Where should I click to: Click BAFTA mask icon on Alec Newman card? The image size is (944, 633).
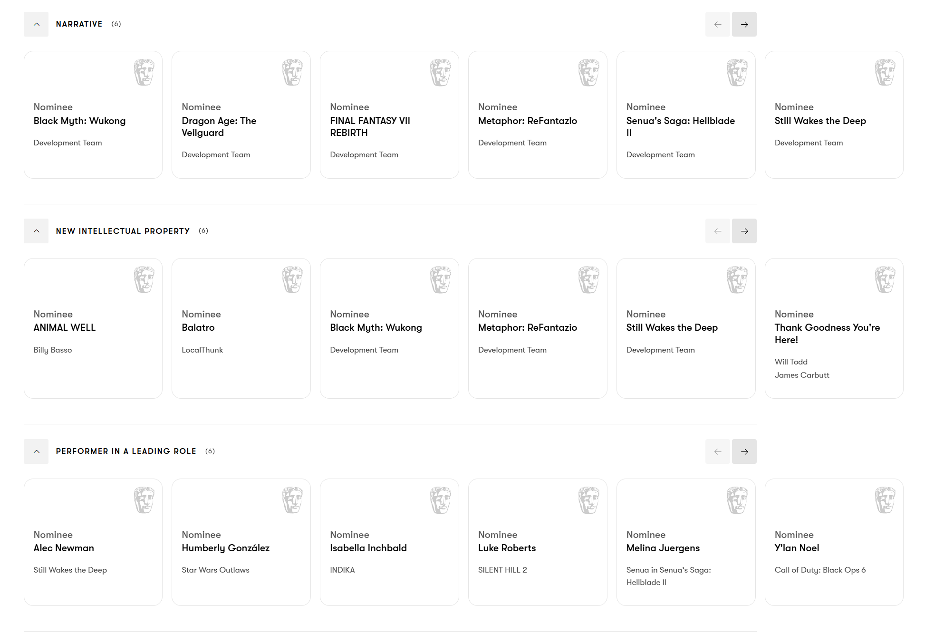point(144,500)
